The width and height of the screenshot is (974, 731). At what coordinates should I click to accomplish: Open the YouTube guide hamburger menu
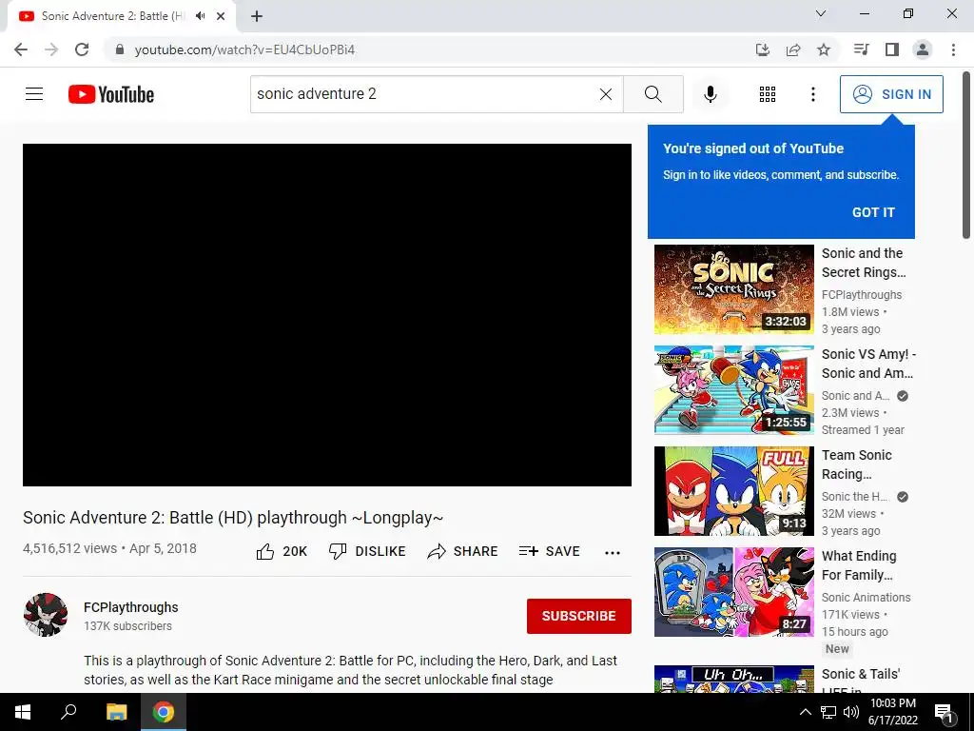pyautogui.click(x=34, y=94)
